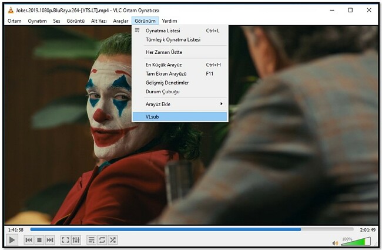382x250 pixels.
Task: Maximize the VLC window
Action: pos(350,10)
